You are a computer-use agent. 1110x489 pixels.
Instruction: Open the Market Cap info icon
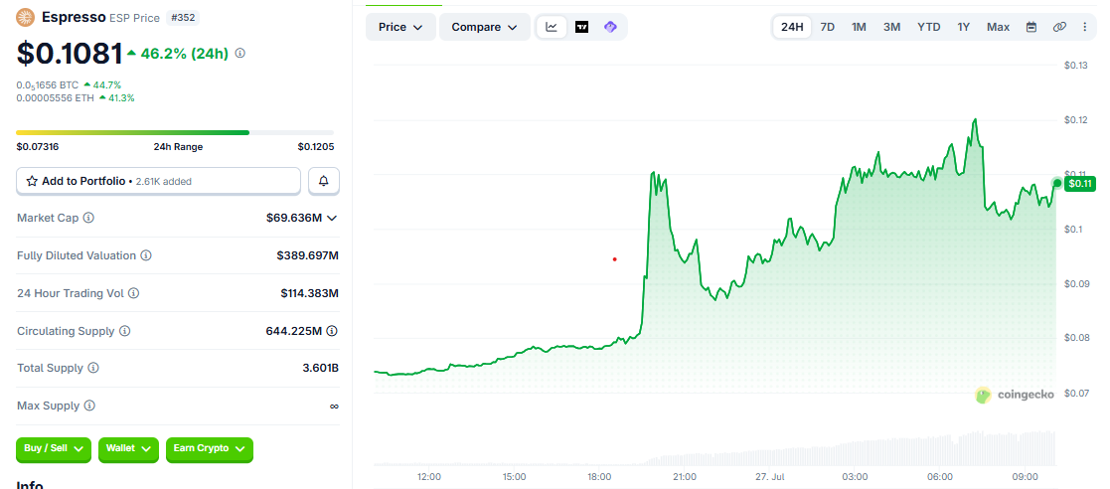point(88,218)
